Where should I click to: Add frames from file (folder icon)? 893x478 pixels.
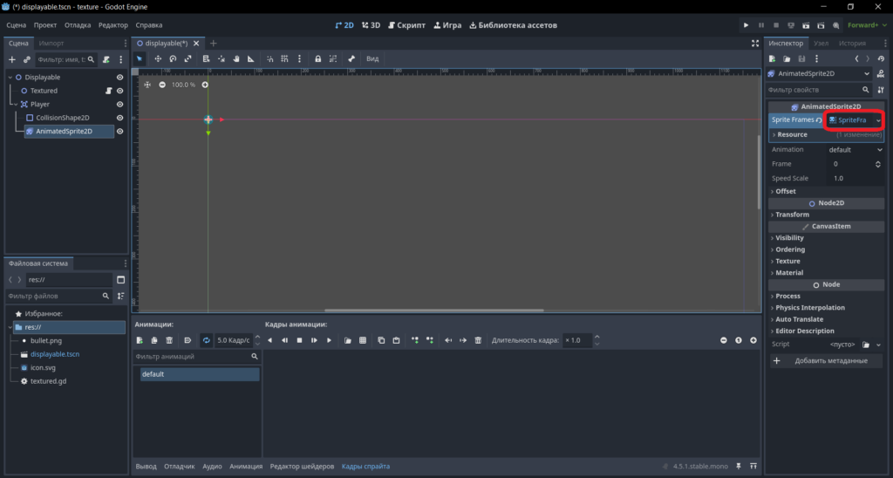(x=347, y=340)
